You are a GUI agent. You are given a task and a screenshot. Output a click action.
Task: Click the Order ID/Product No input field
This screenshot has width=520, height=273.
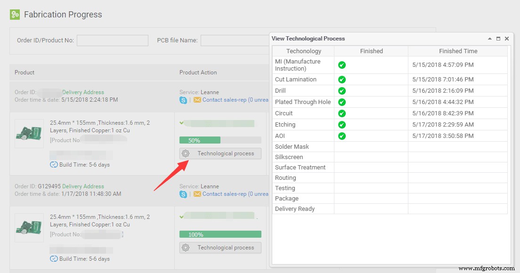pyautogui.click(x=112, y=40)
